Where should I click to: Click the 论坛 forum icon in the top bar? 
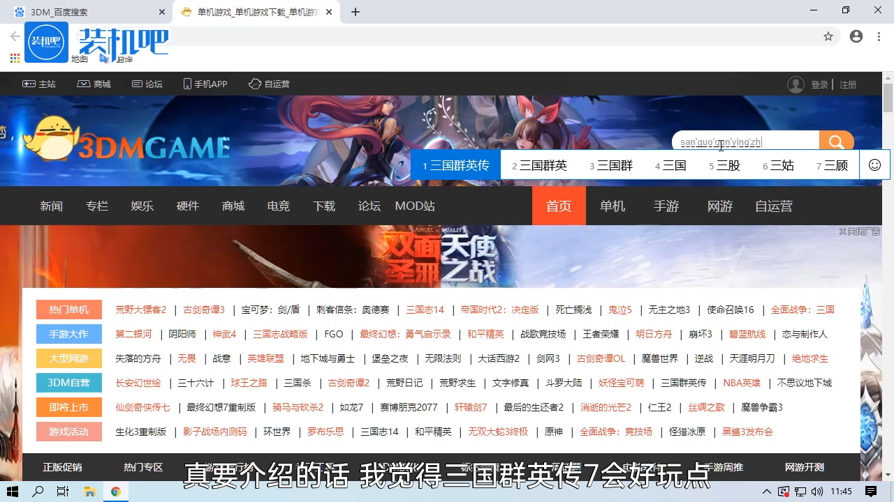pyautogui.click(x=137, y=84)
